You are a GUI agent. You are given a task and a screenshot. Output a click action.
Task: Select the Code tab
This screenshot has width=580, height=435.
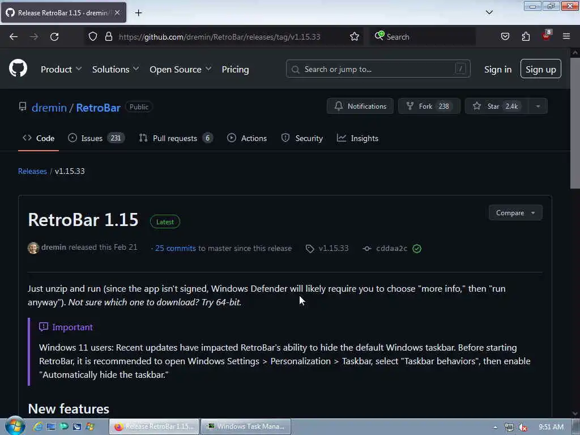[39, 138]
